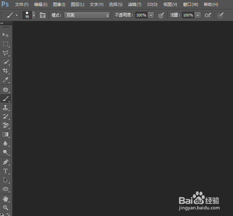The height and width of the screenshot is (216, 233).
Task: Click the 流量 label text
Action: (175, 15)
